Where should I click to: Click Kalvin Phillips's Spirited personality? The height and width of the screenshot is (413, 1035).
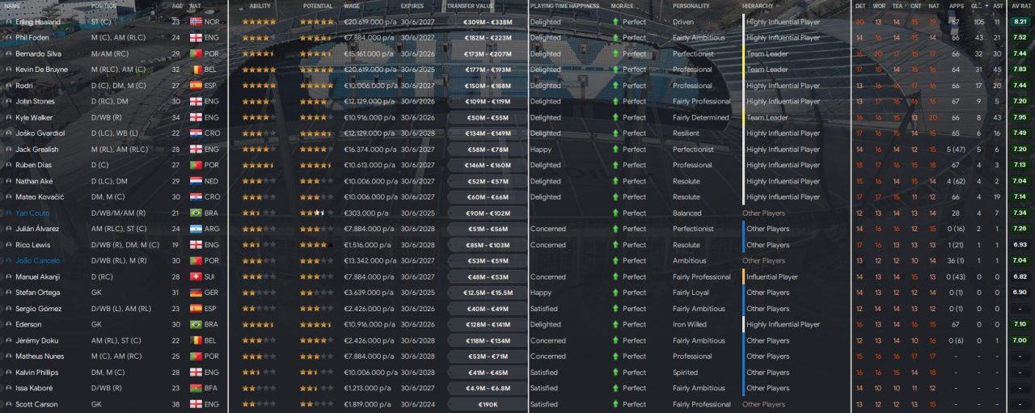coord(685,373)
